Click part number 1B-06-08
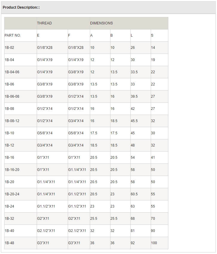 [12, 96]
